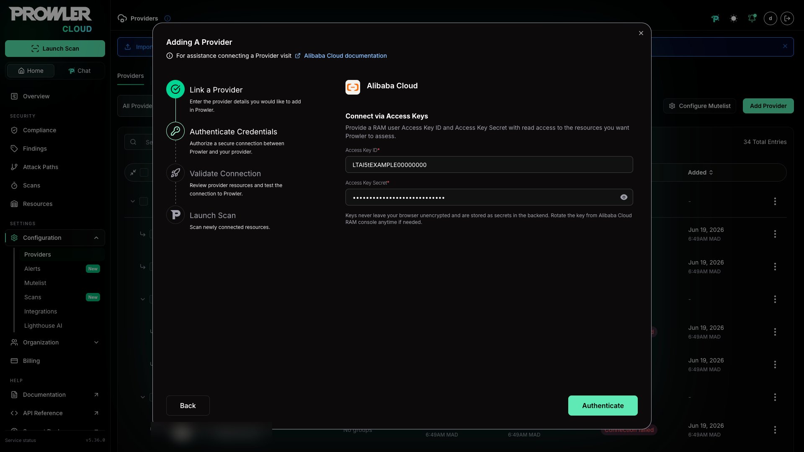Open user profile avatar 'd'
This screenshot has width=804, height=452.
pyautogui.click(x=770, y=18)
